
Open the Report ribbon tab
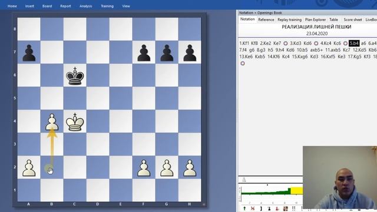65,6
